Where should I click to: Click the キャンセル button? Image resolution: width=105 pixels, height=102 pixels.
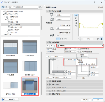click(x=86, y=100)
